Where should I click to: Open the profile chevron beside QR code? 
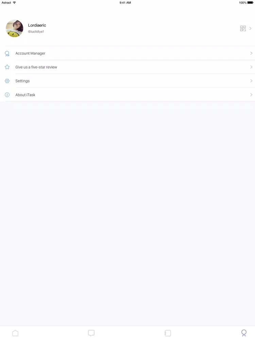click(250, 29)
